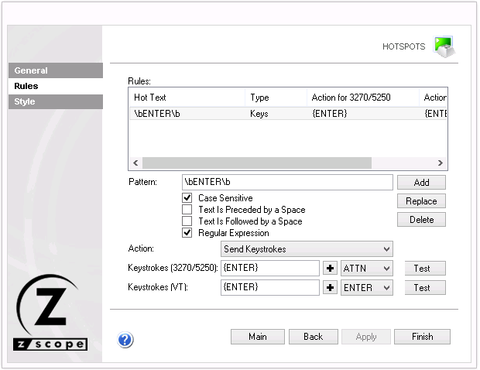Switch to the General tab

tap(56, 70)
